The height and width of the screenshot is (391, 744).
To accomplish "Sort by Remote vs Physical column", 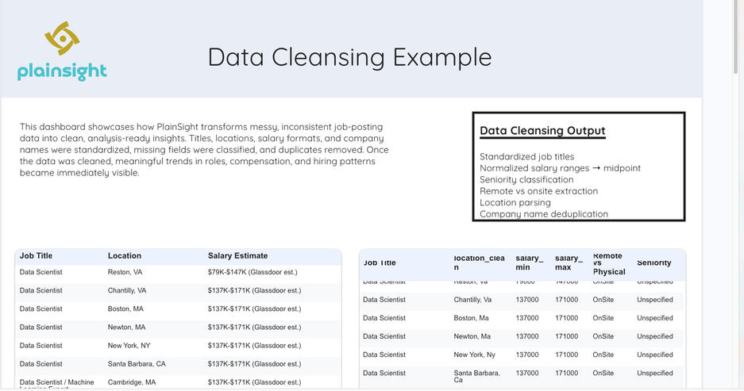I will 609,264.
